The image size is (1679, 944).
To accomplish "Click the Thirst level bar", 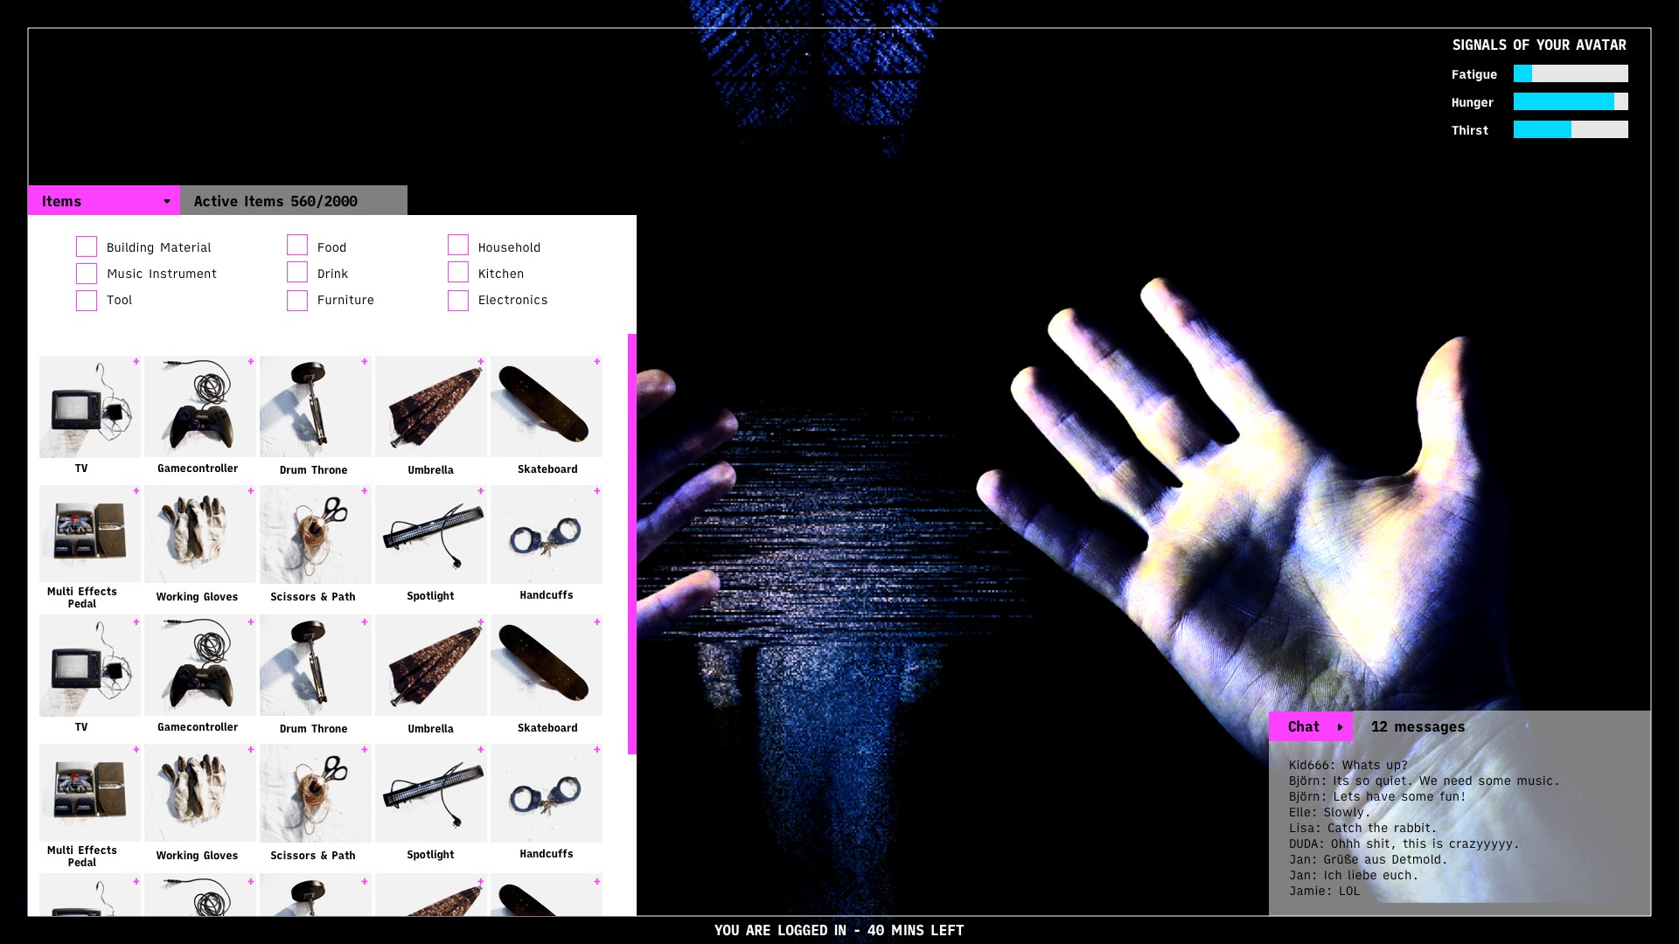I will point(1571,129).
